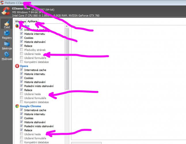Uncheck Opera Historie stahování
The width and height of the screenshot is (186, 144).
click(22, 82)
